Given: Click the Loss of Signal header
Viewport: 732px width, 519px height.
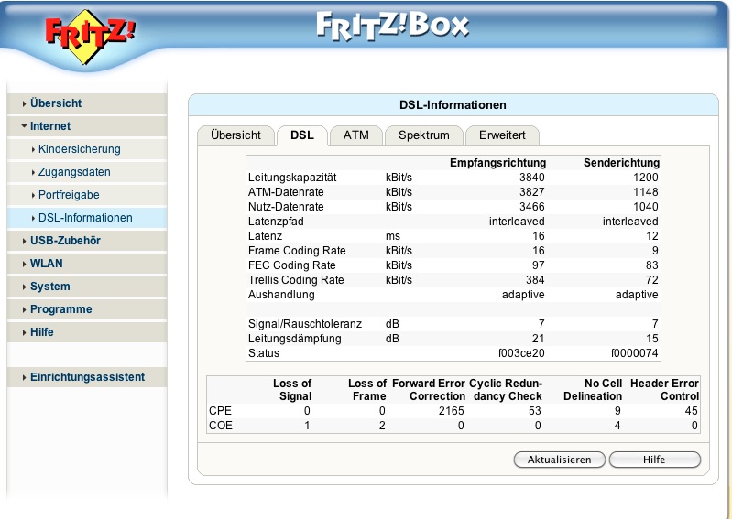Looking at the screenshot, I should [292, 389].
